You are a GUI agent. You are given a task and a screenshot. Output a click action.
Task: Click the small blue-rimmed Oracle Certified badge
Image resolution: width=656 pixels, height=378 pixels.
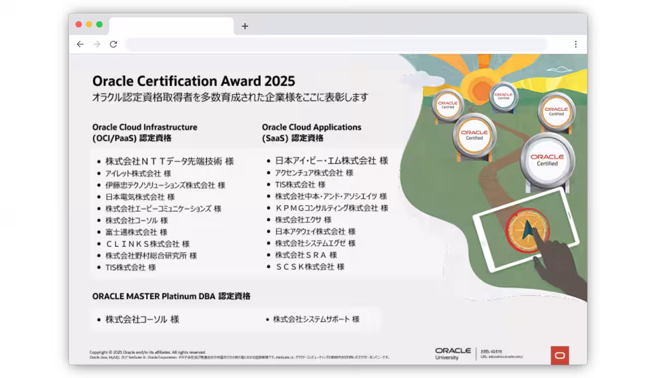[503, 95]
